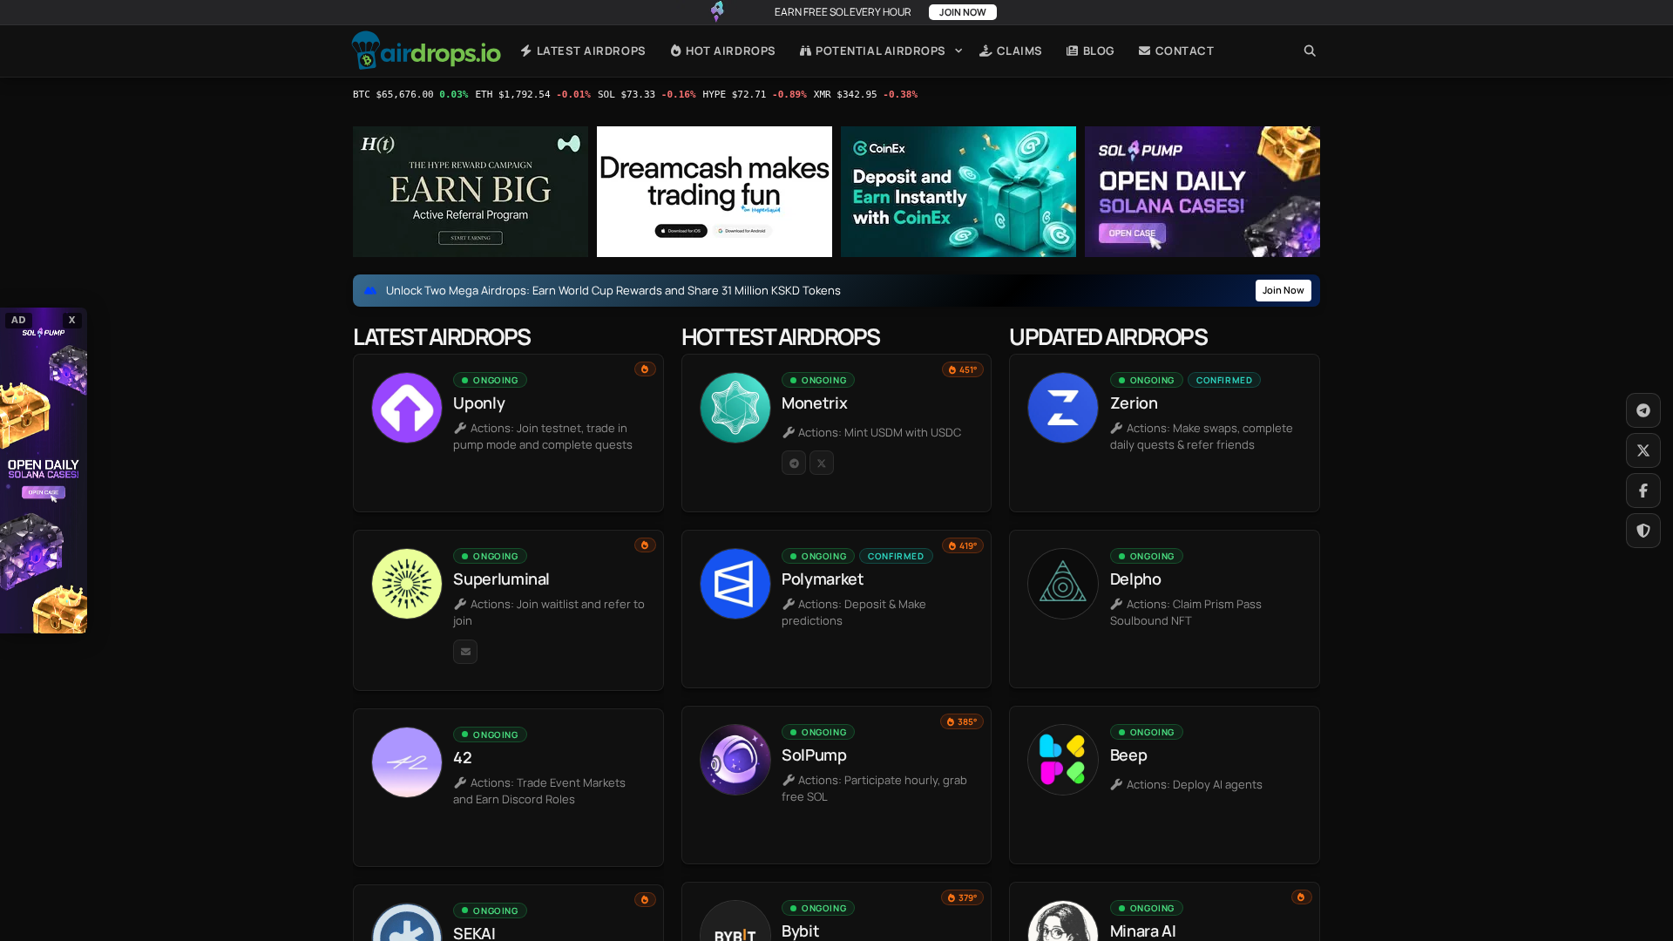
Task: Click CONFIRMED tag on Polymarket card
Action: click(896, 556)
